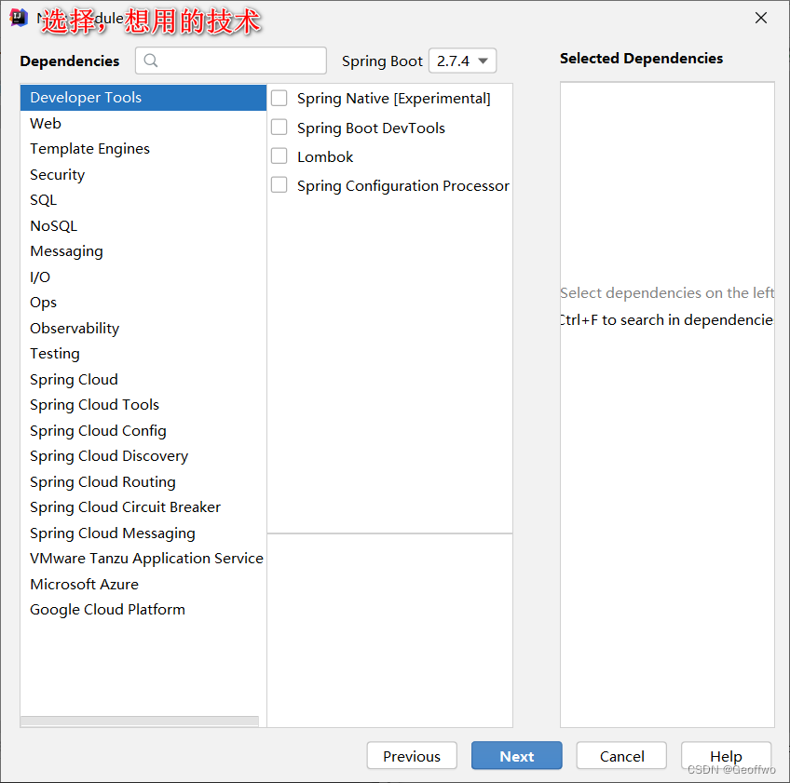Click the Spring Configuration Processor label
This screenshot has height=783, width=790.
(403, 186)
